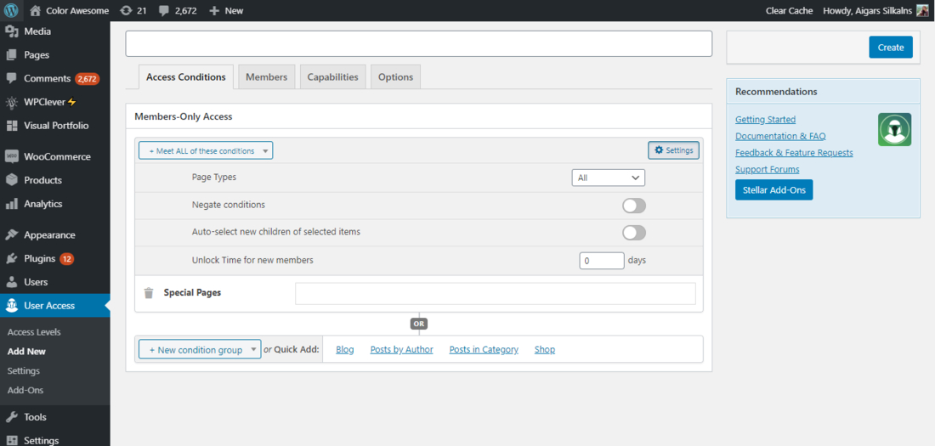This screenshot has height=446, width=935.
Task: Open the WordPress logo menu
Action: point(11,11)
